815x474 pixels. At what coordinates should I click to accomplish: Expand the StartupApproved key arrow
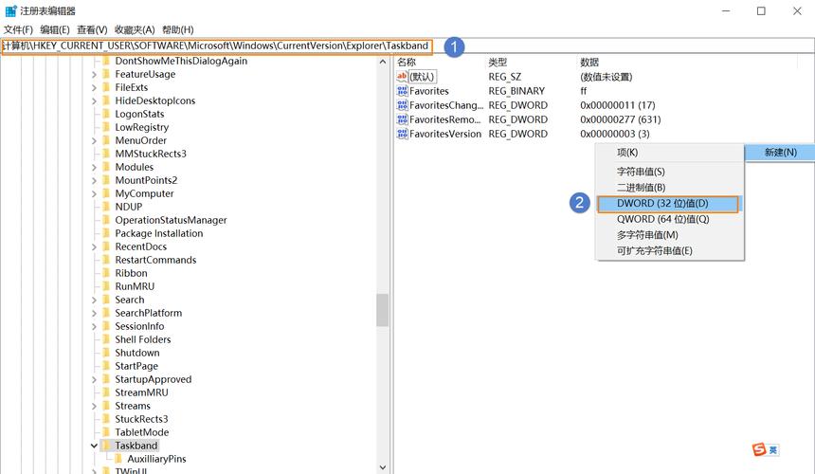pyautogui.click(x=94, y=379)
